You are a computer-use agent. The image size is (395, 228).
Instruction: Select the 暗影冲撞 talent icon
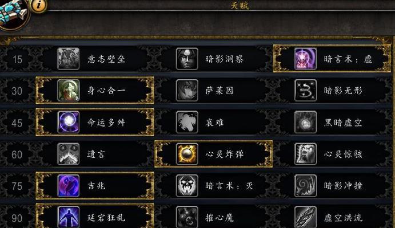(x=305, y=186)
